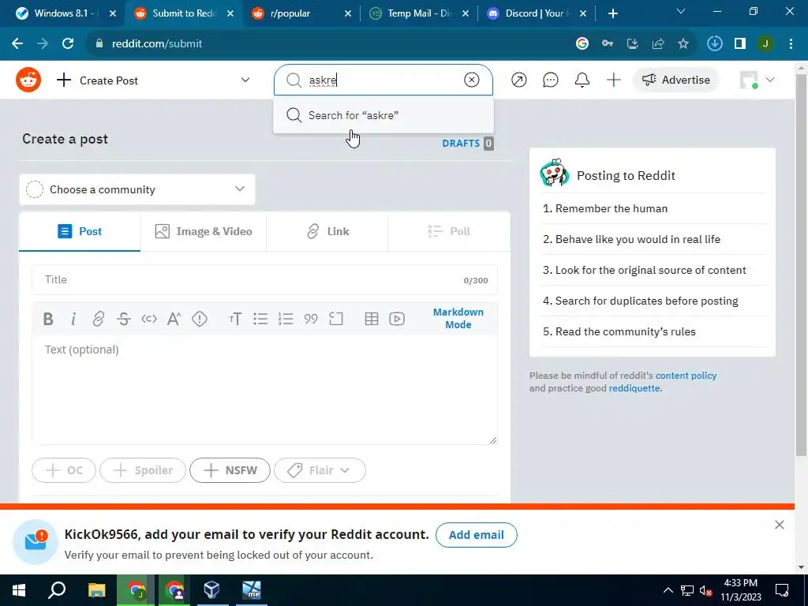Click the Advertise button
The height and width of the screenshot is (606, 808).
(675, 80)
